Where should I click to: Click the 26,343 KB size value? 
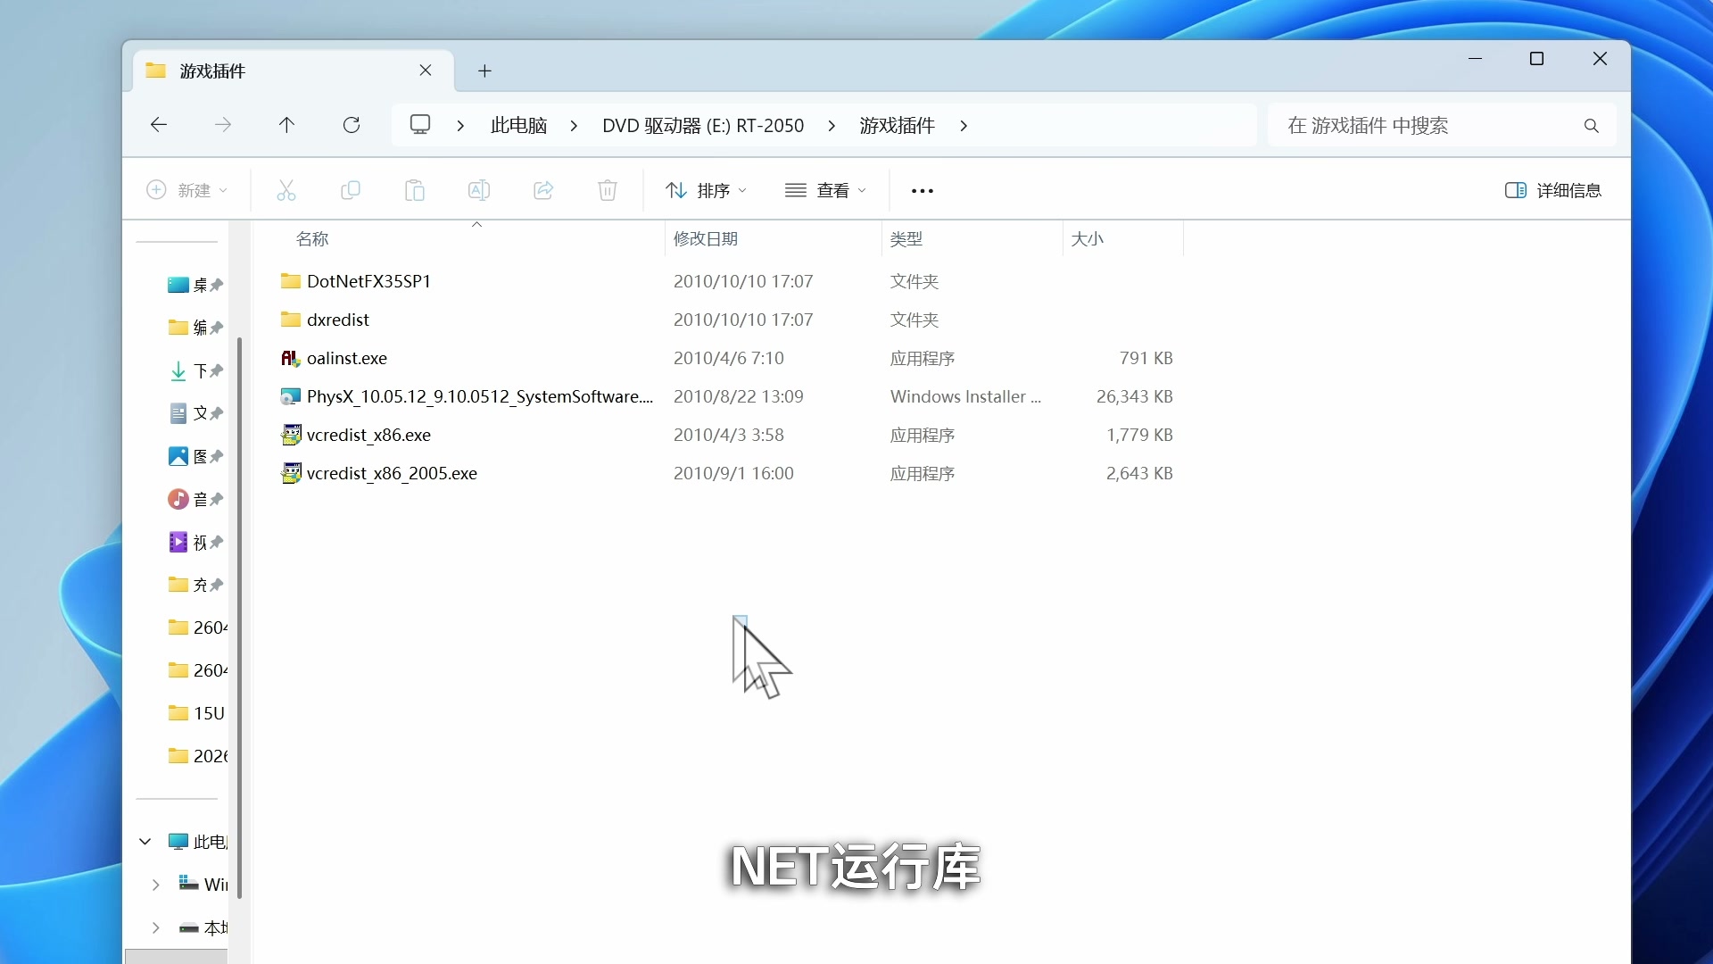[1135, 396]
